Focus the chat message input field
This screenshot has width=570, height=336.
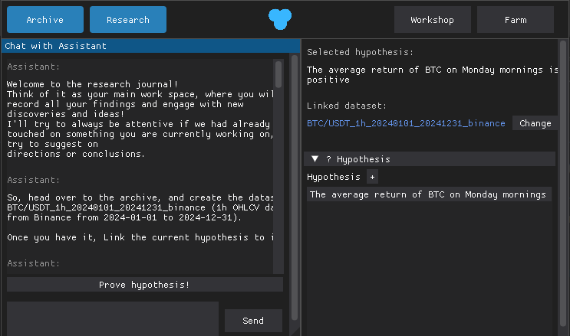(x=113, y=319)
